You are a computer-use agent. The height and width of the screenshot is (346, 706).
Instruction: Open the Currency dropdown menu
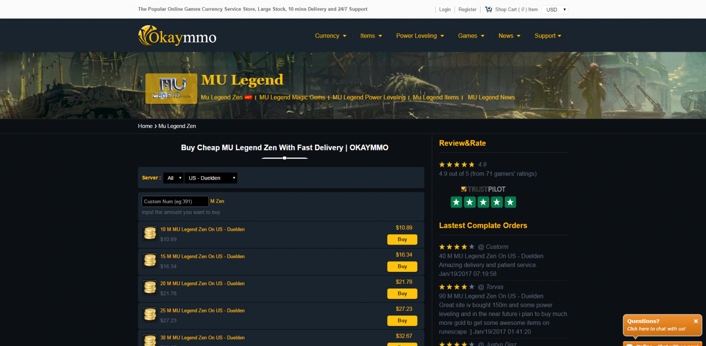point(330,36)
